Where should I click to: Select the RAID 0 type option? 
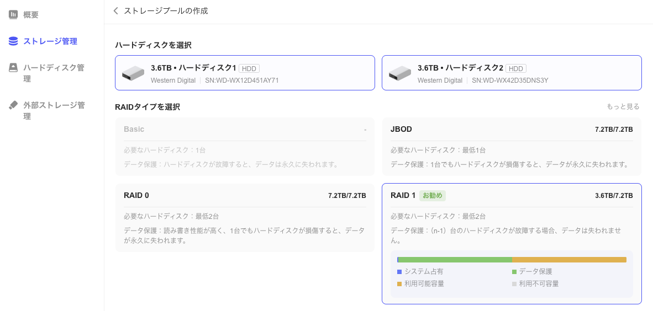(x=245, y=218)
